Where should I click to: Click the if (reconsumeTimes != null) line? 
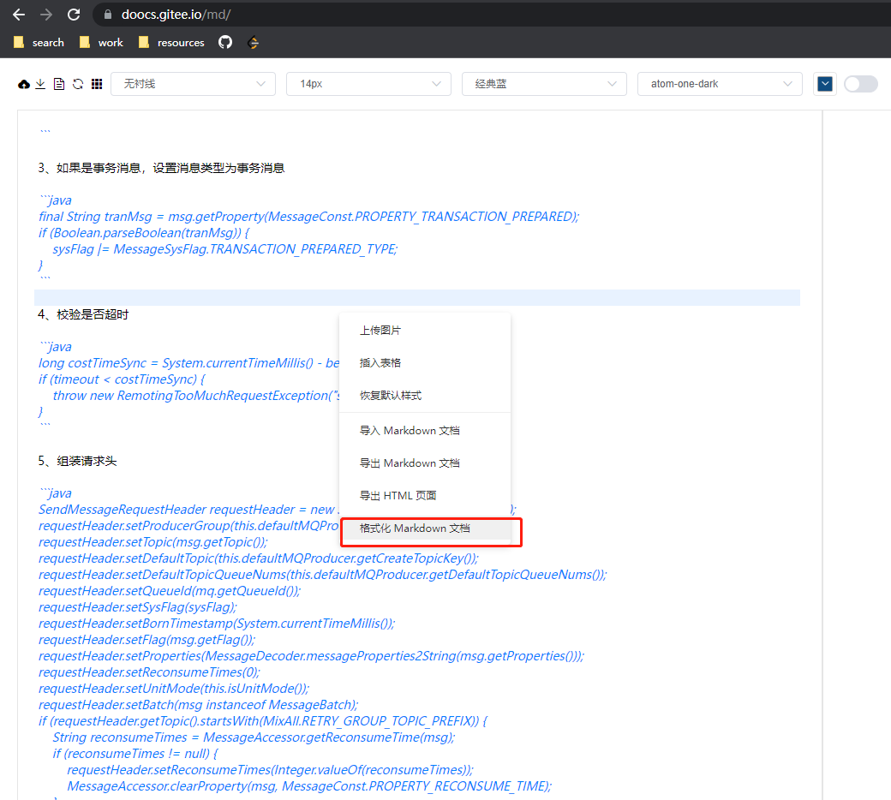click(135, 755)
